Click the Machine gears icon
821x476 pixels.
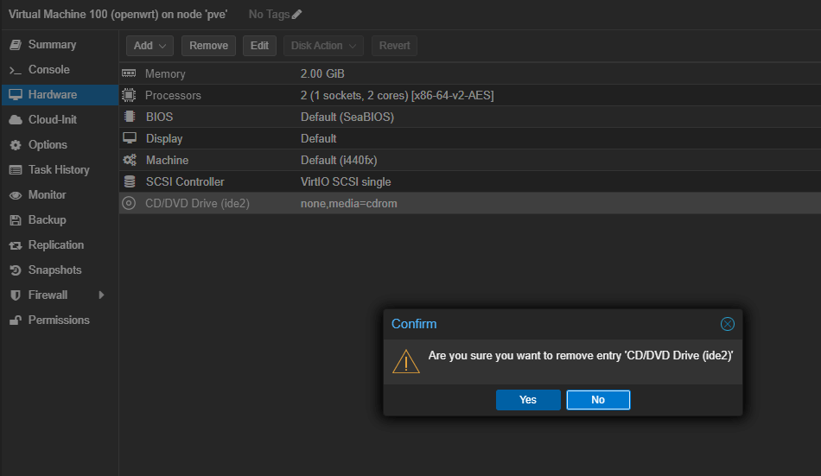(x=130, y=160)
